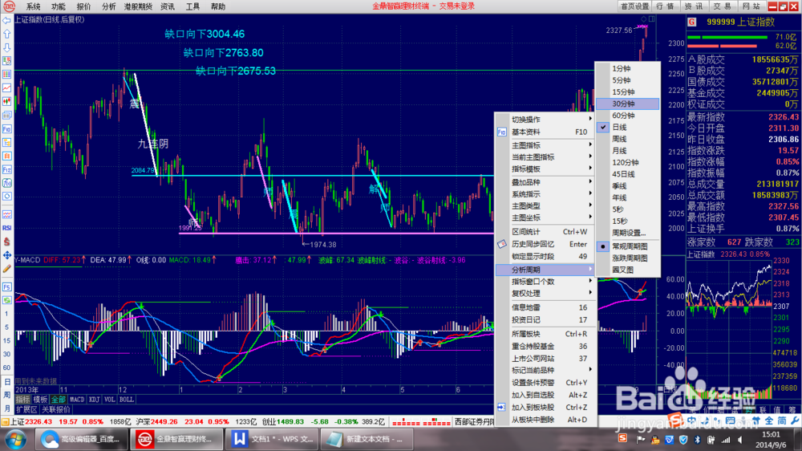Expand 复权处理 submenu

coord(545,294)
